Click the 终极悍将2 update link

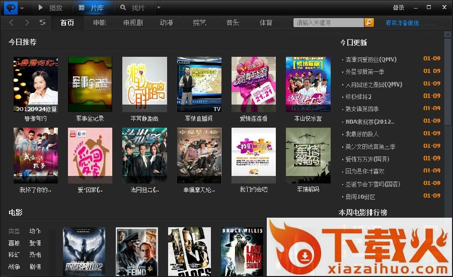point(358,97)
